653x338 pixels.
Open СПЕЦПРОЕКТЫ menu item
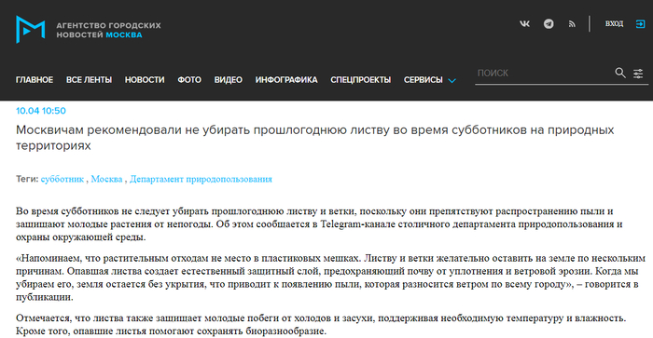tap(361, 80)
